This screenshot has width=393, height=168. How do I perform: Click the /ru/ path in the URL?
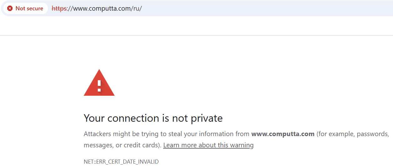point(136,8)
